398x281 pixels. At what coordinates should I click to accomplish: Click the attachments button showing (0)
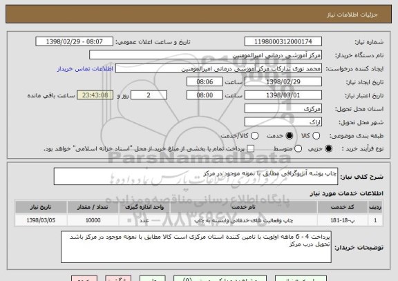coord(220,279)
